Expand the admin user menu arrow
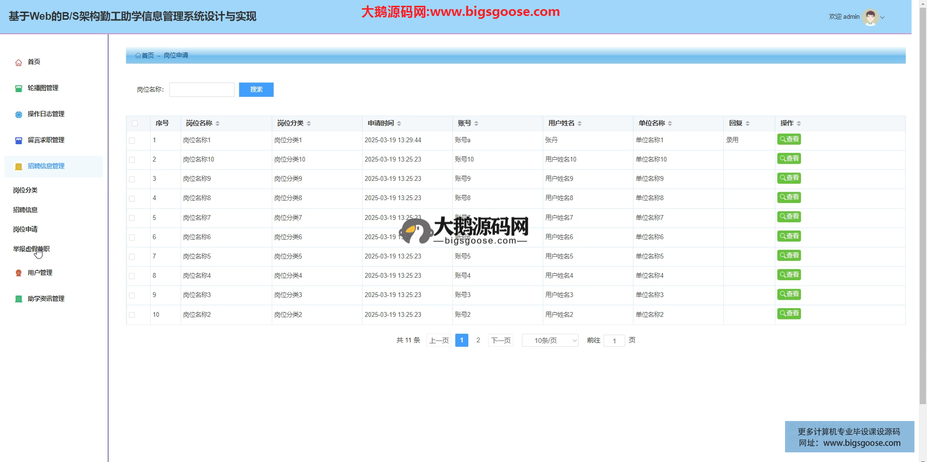This screenshot has height=462, width=927. pos(883,17)
